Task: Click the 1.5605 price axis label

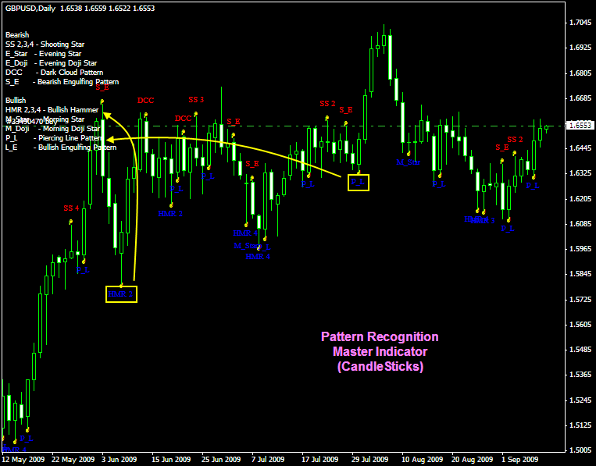Action: pos(580,325)
